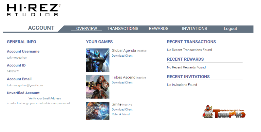Click the No Invitations Found text

tap(182, 85)
